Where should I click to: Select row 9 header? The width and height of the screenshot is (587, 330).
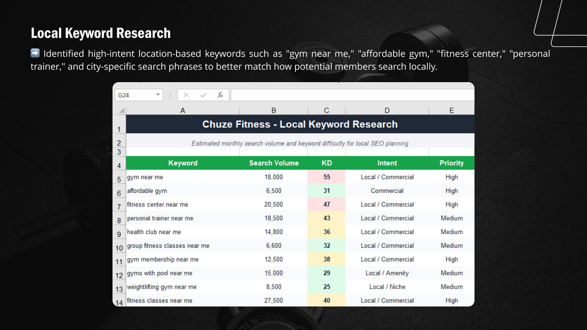[119, 232]
